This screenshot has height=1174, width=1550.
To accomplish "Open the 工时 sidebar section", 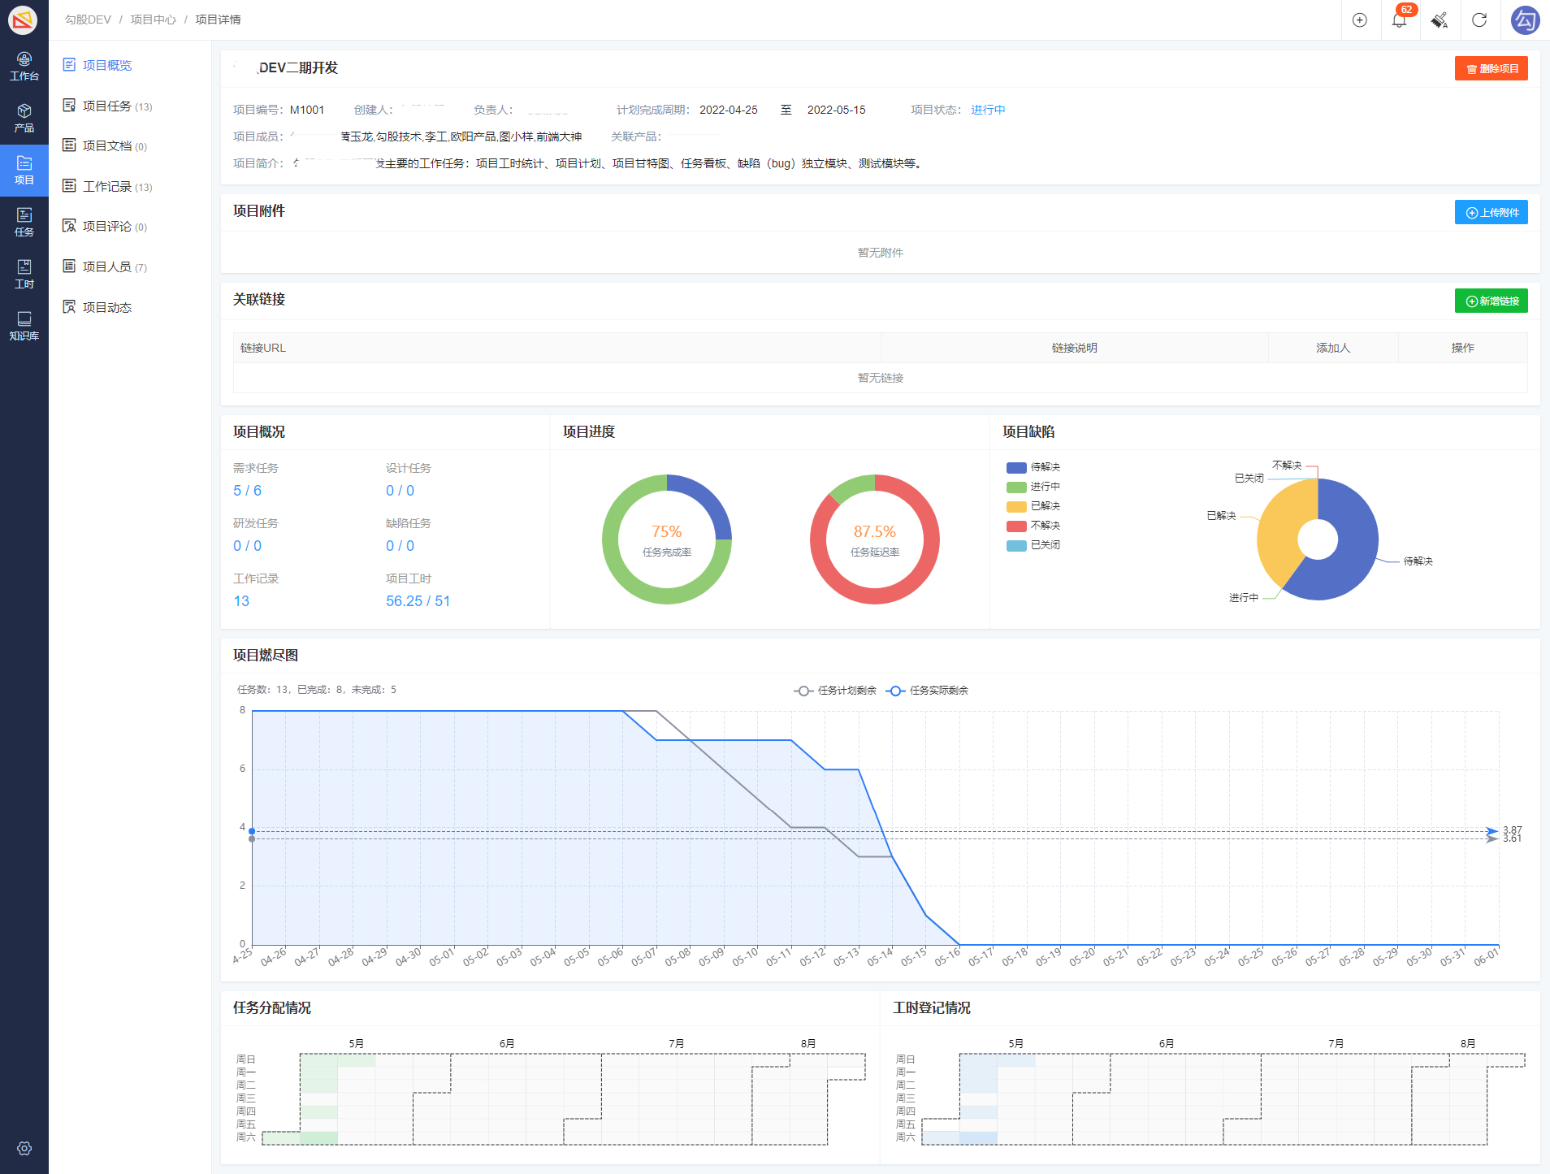I will click(x=24, y=275).
